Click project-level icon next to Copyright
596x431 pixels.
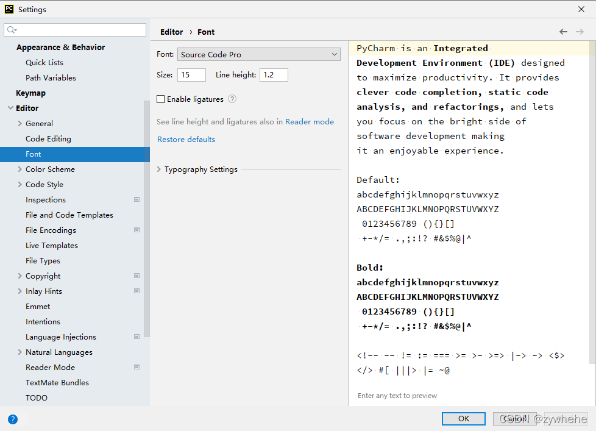(137, 276)
